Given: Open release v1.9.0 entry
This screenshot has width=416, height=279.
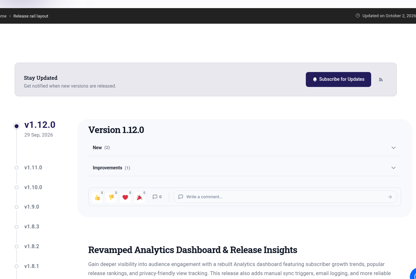Looking at the screenshot, I should (x=32, y=207).
